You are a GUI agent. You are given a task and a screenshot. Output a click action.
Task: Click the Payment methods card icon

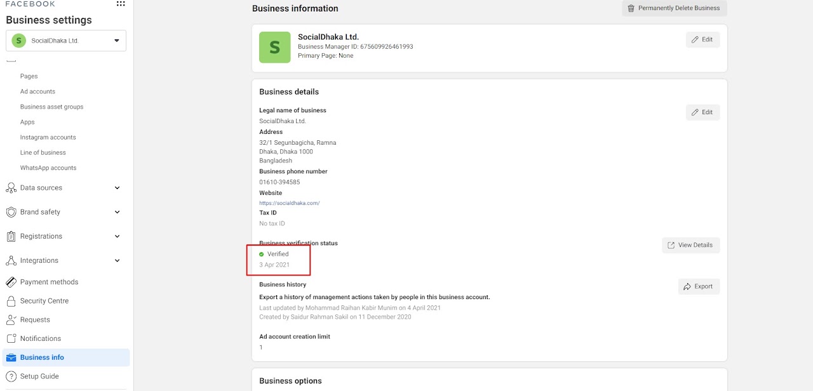[x=11, y=282]
